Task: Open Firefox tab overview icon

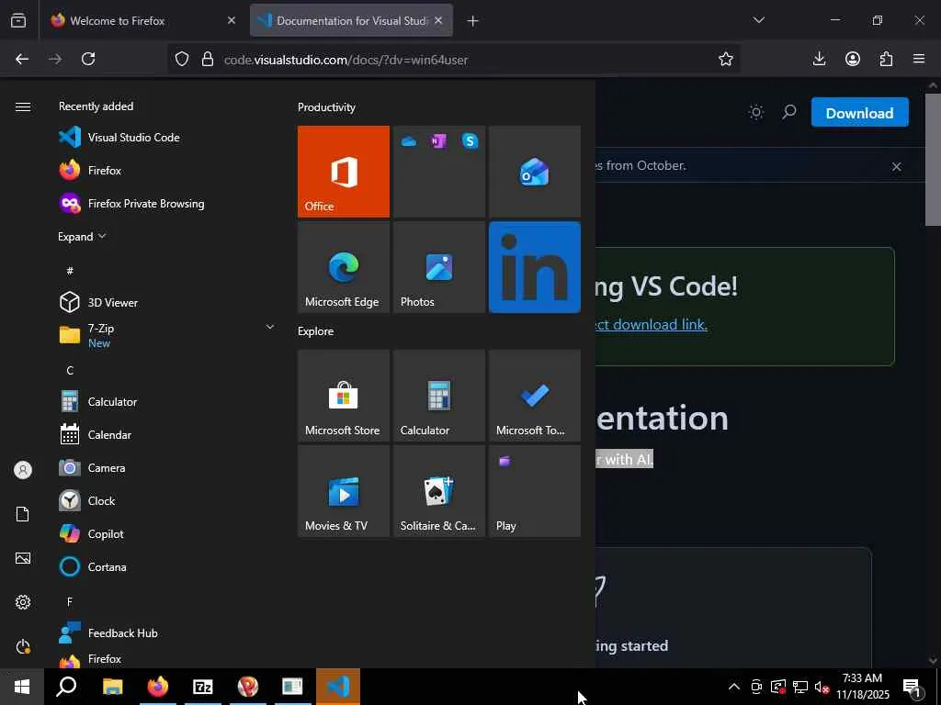Action: 18,20
